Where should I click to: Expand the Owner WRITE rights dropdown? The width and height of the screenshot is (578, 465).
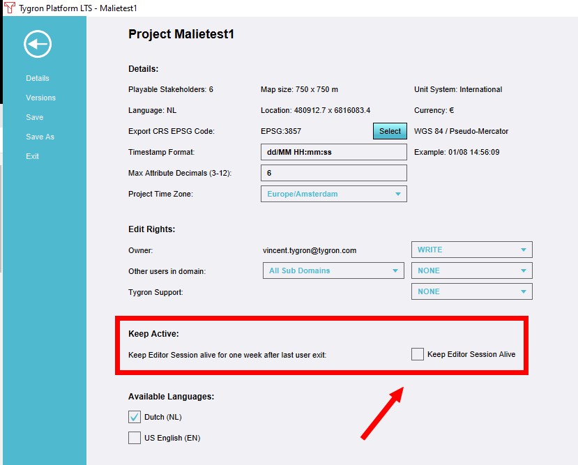pos(471,250)
